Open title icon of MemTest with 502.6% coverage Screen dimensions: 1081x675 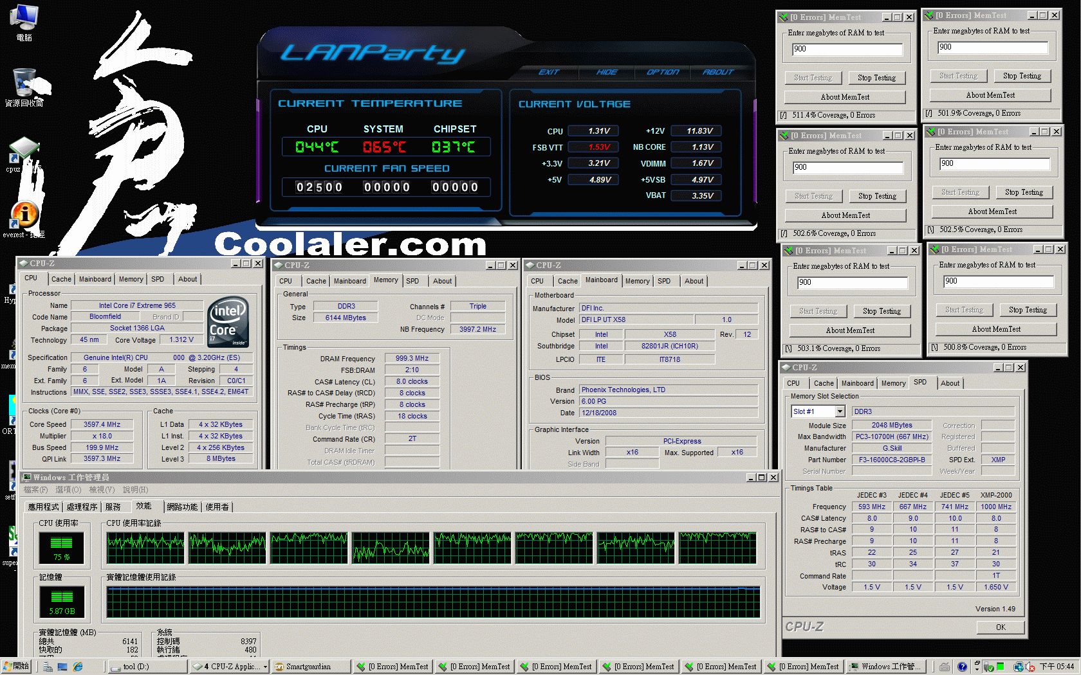point(784,136)
